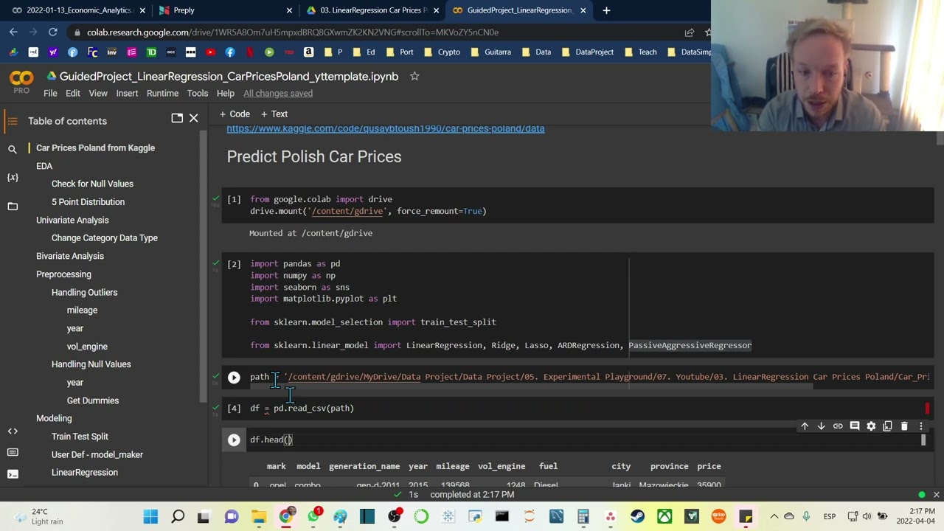This screenshot has height=531, width=944.
Task: Open the Variables {x} panel
Action: (x=13, y=177)
